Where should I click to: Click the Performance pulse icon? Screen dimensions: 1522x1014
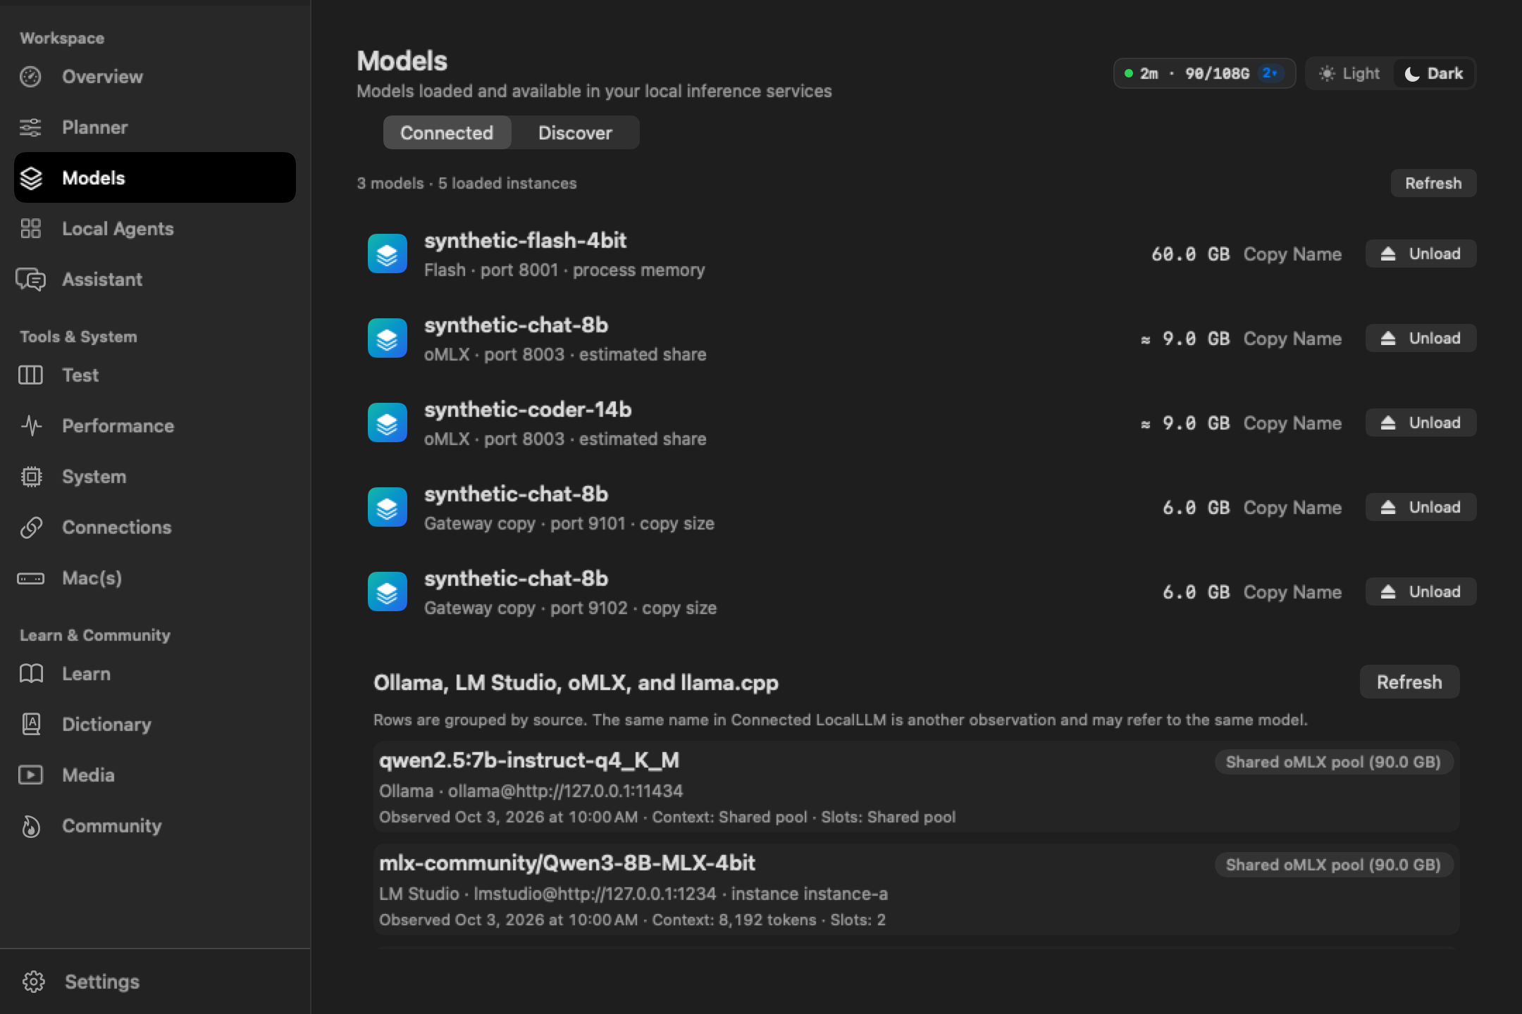tap(31, 426)
